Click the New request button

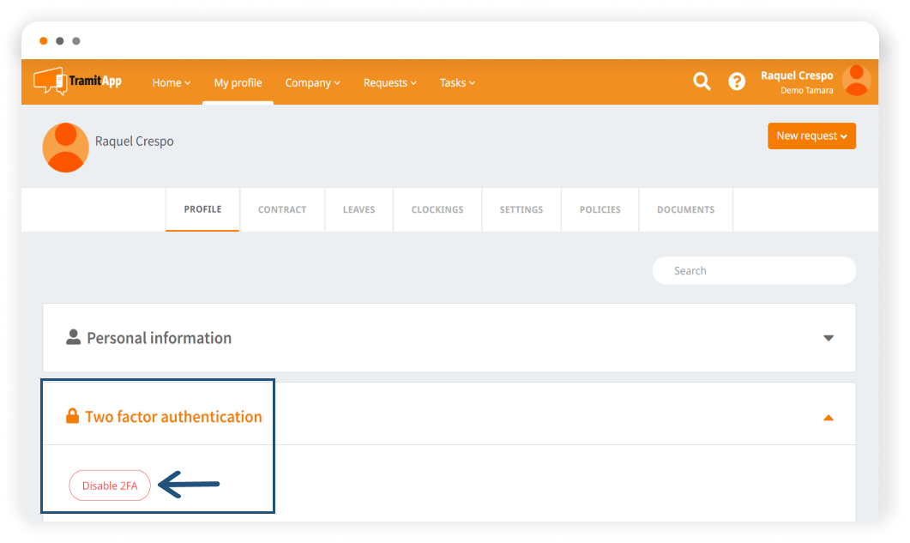click(811, 136)
